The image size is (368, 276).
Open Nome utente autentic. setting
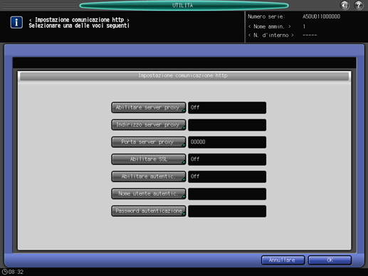[x=149, y=193]
